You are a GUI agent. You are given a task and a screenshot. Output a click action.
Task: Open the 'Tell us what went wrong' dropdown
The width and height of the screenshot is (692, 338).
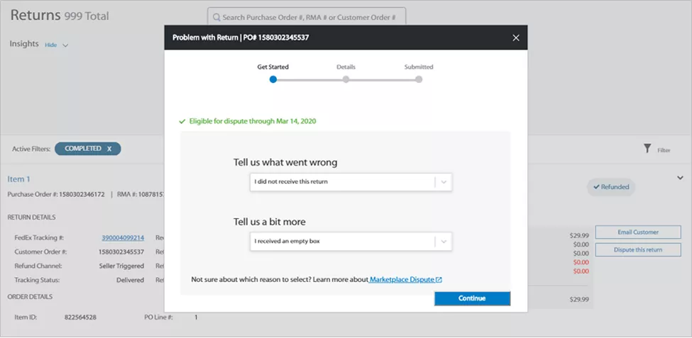(x=351, y=182)
